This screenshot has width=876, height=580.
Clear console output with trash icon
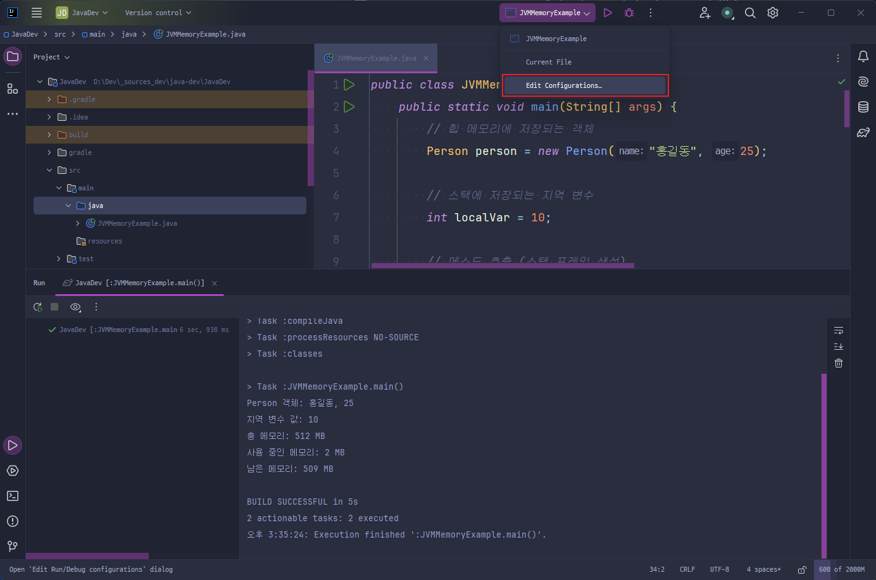tap(839, 363)
